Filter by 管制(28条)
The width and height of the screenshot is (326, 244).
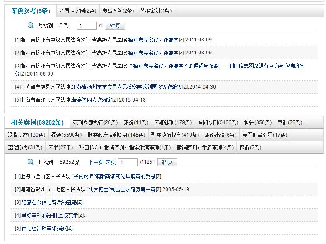pos(290,122)
